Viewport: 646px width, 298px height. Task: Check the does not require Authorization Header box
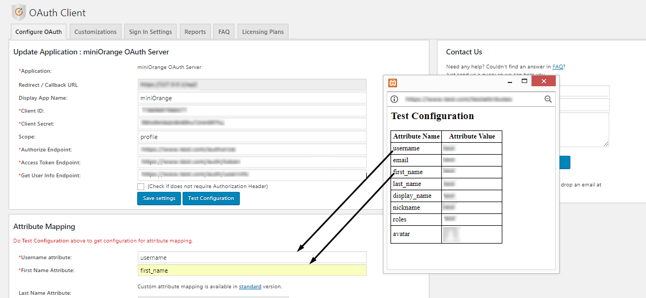coord(141,186)
